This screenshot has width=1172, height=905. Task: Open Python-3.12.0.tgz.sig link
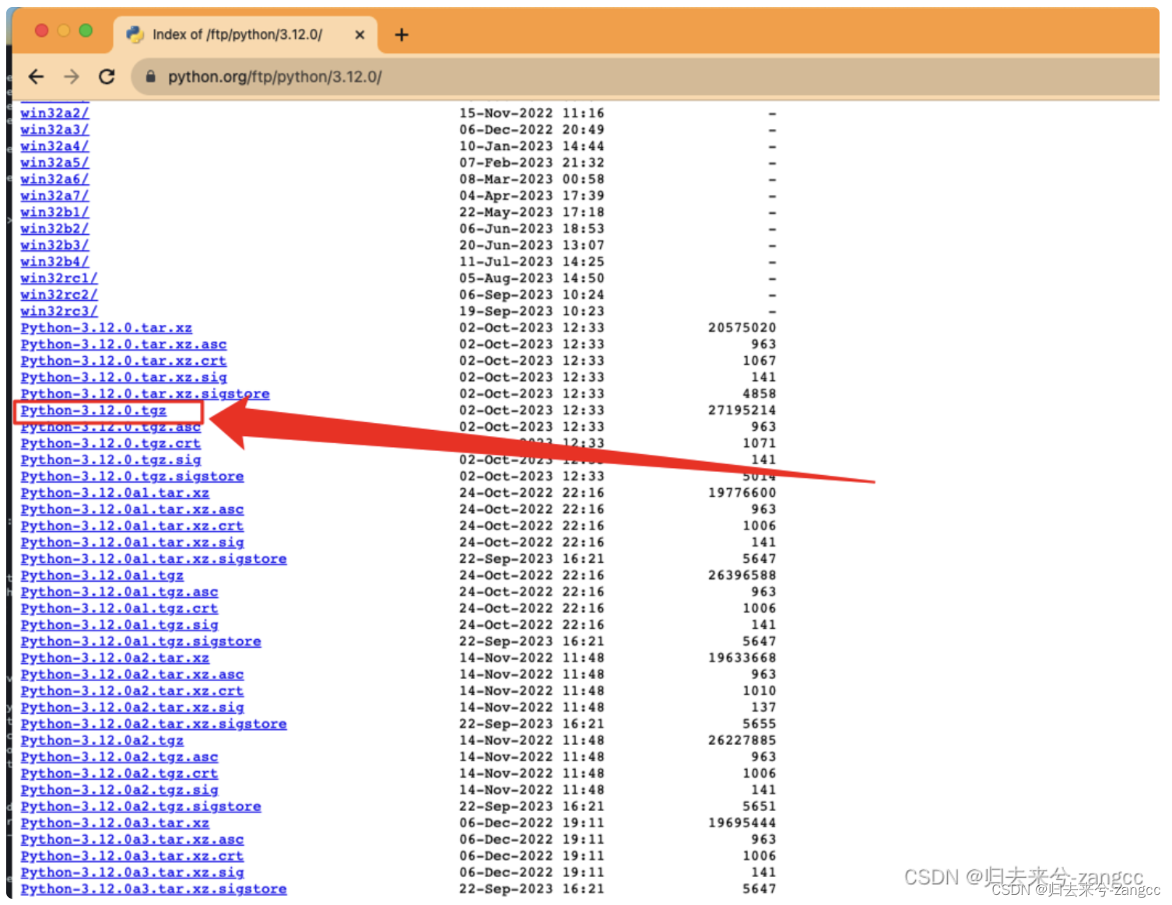click(x=111, y=460)
